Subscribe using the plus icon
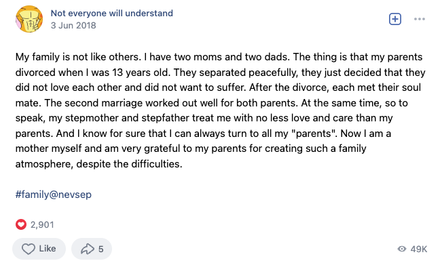The height and width of the screenshot is (261, 442). (x=395, y=19)
